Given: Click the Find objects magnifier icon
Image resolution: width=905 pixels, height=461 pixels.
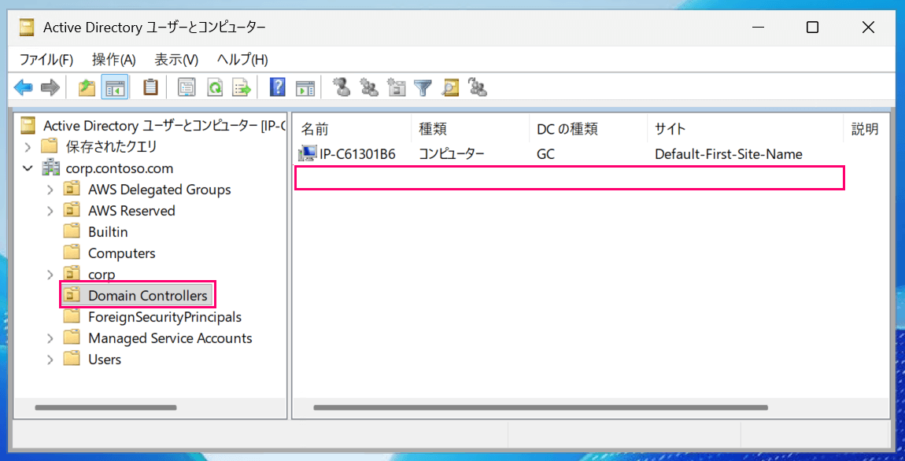Looking at the screenshot, I should click(x=450, y=87).
